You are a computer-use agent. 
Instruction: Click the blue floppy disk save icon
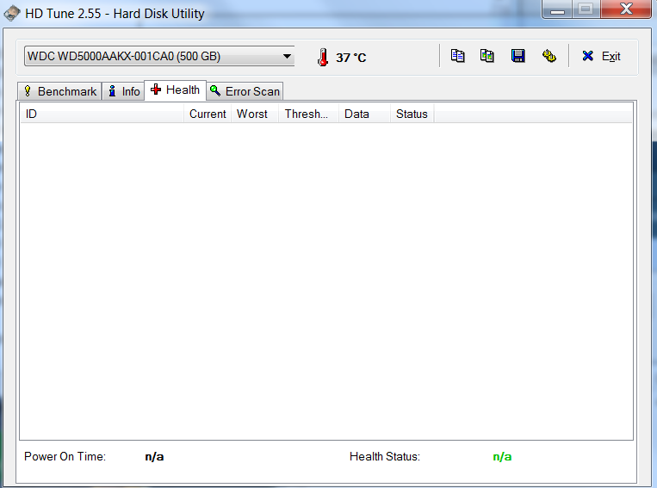518,56
